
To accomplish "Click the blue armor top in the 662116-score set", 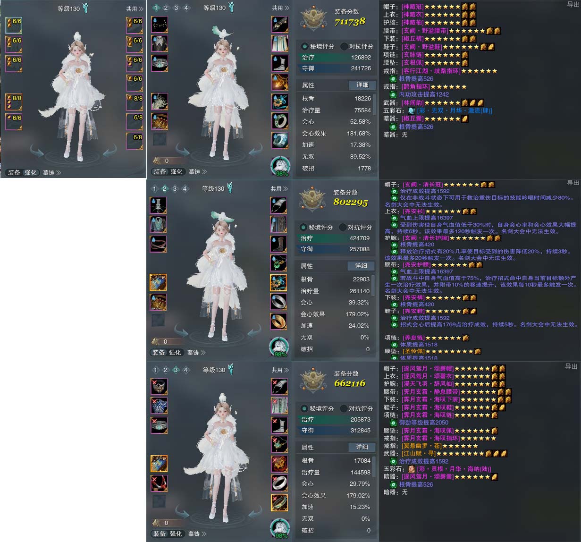I will tap(159, 406).
